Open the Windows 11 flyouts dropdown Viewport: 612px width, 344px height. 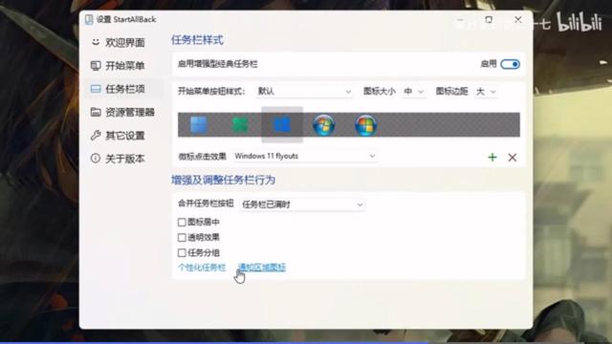(305, 157)
